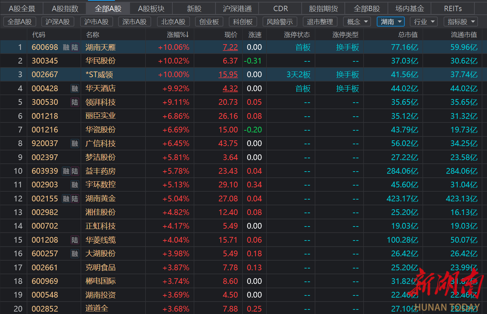Select the 华民股份 stock name
This screenshot has width=487, height=314.
101,61
